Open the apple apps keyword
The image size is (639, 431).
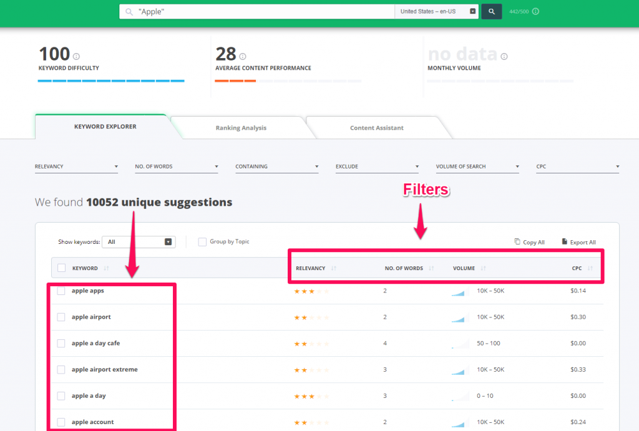[x=87, y=291]
